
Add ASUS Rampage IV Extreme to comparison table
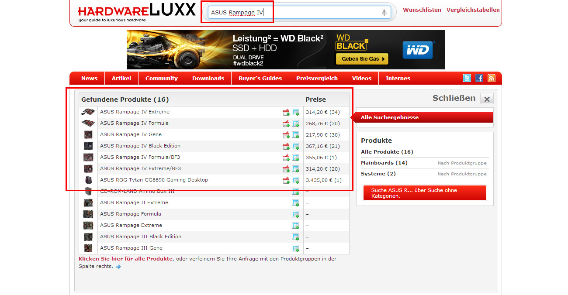[x=295, y=112]
